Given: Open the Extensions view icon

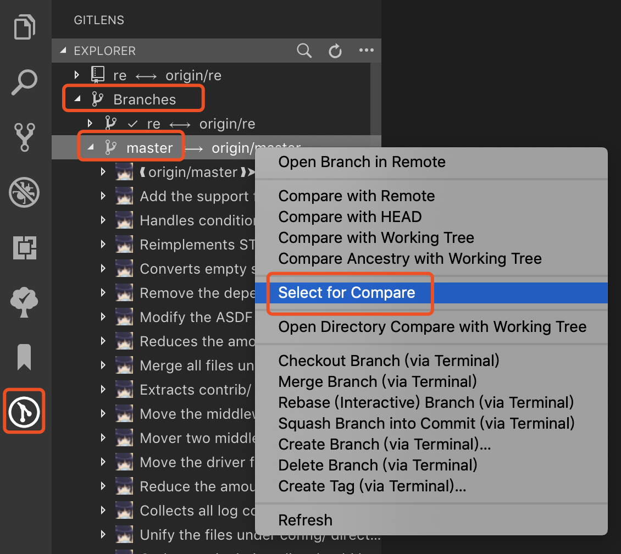Looking at the screenshot, I should point(25,248).
